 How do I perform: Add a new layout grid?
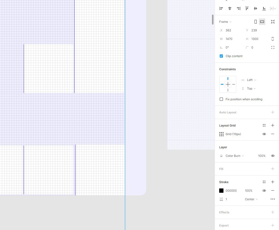273,125
